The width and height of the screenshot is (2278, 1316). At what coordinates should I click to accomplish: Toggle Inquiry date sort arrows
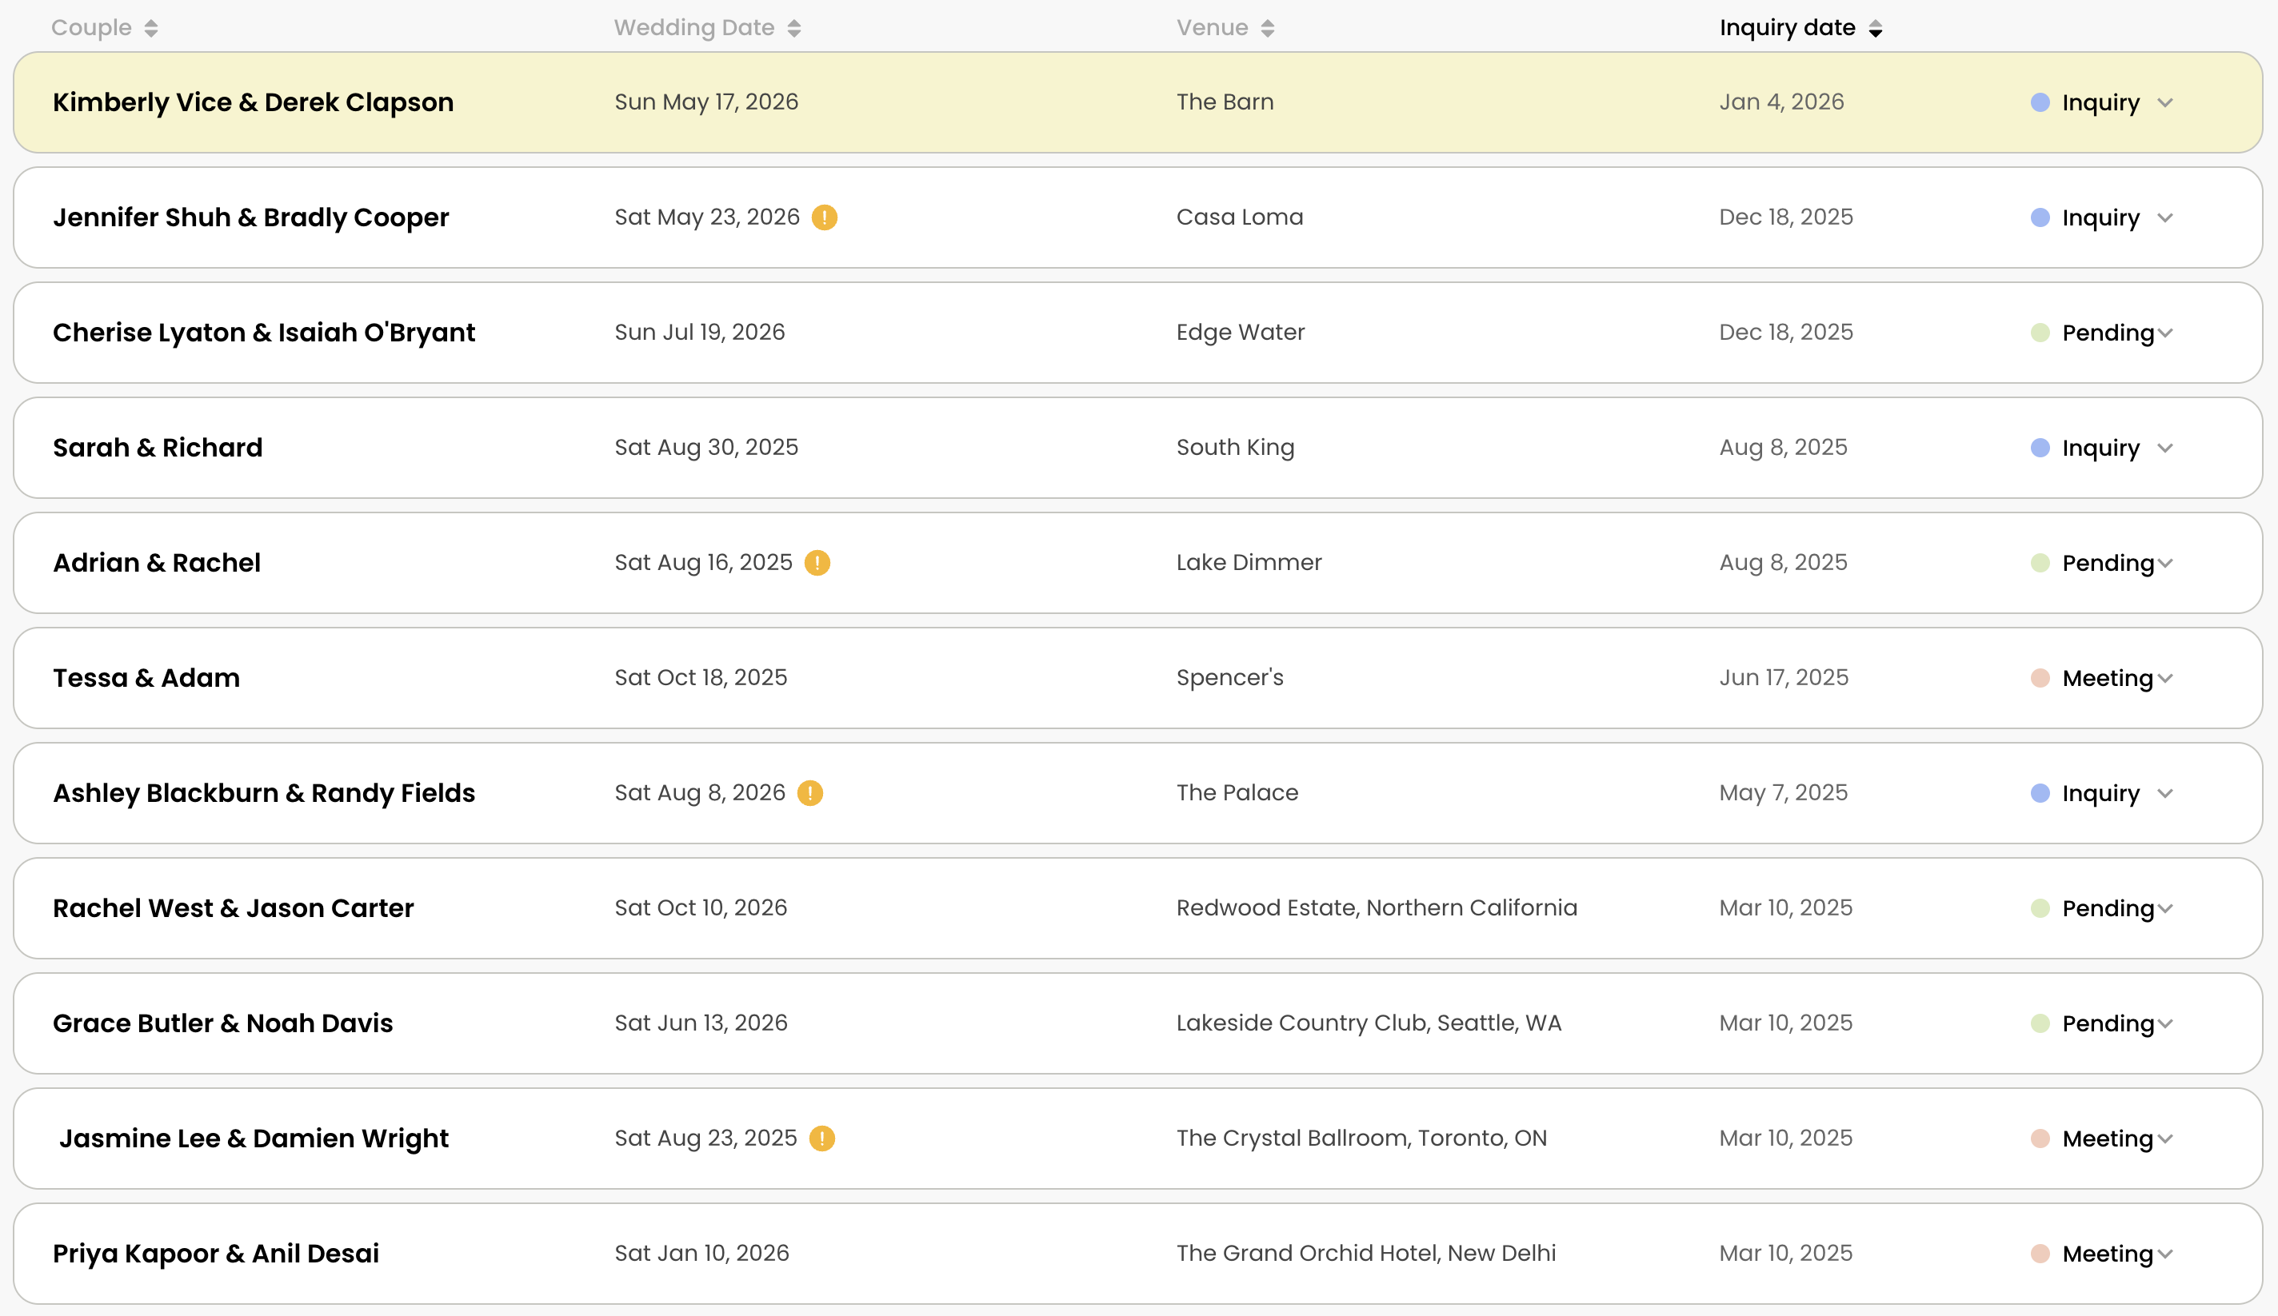[x=1875, y=29]
